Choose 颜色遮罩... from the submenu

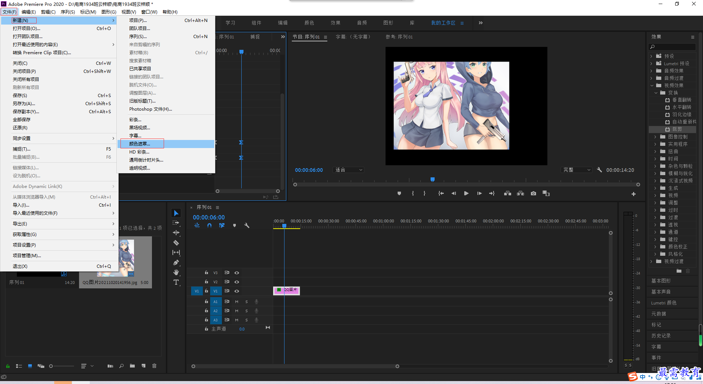pos(166,144)
